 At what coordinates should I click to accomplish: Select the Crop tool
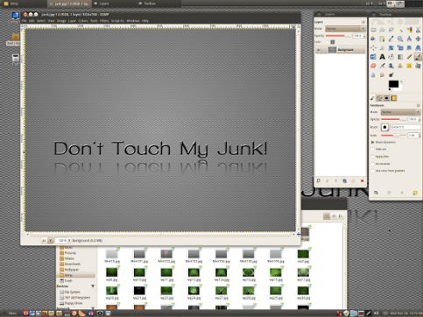(382, 47)
